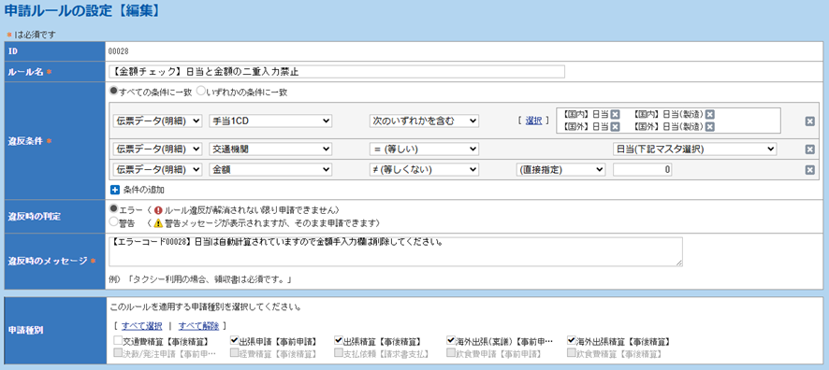
Task: Click すべて選択 link
Action: click(141, 325)
